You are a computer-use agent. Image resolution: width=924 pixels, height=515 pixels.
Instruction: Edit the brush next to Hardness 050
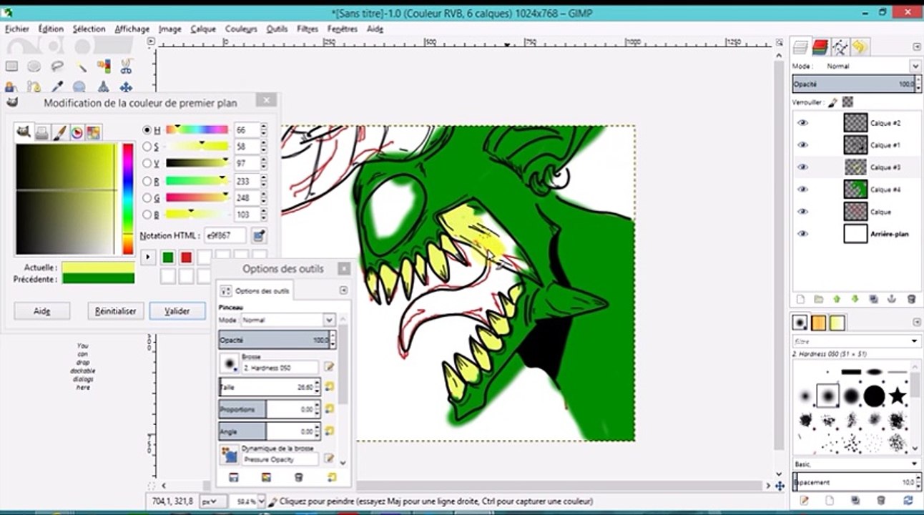329,367
